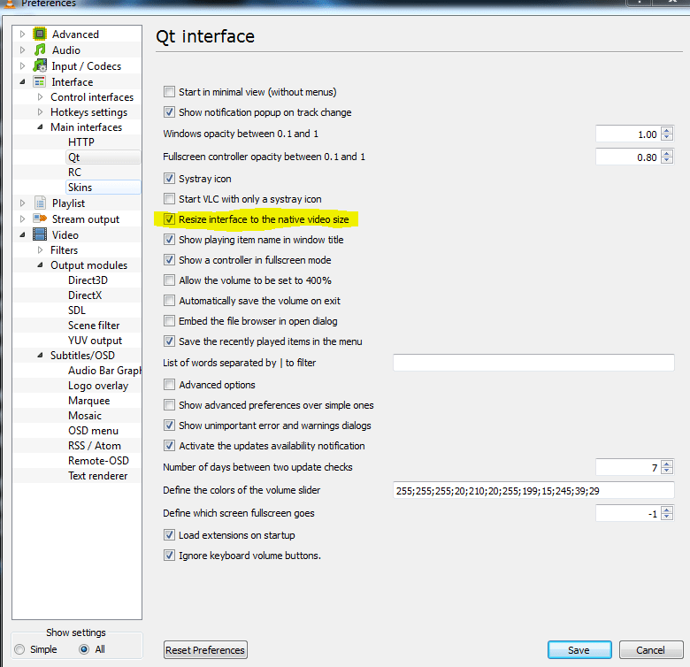Expand the Control interfaces node
The width and height of the screenshot is (690, 667).
pos(40,96)
